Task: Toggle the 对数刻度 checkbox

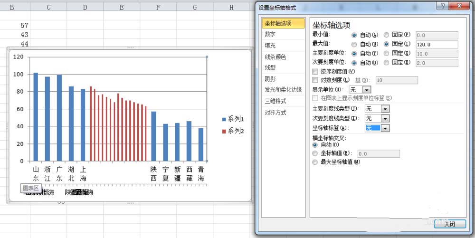Action: pyautogui.click(x=315, y=80)
